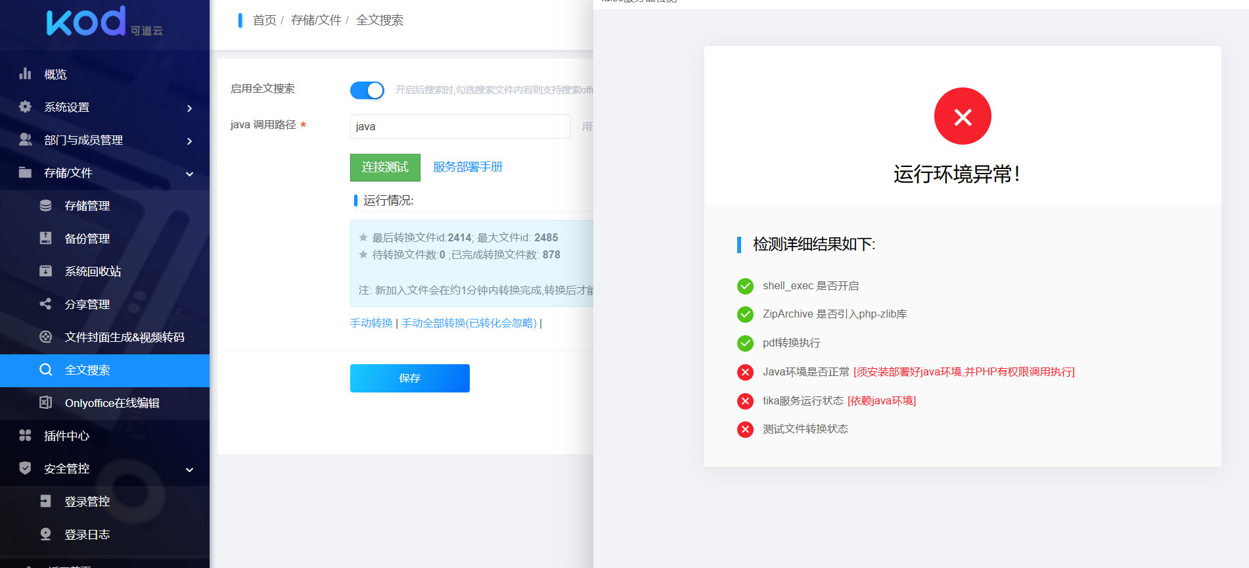This screenshot has height=568, width=1249.
Task: Click the blue 保存 button
Action: pyautogui.click(x=409, y=378)
